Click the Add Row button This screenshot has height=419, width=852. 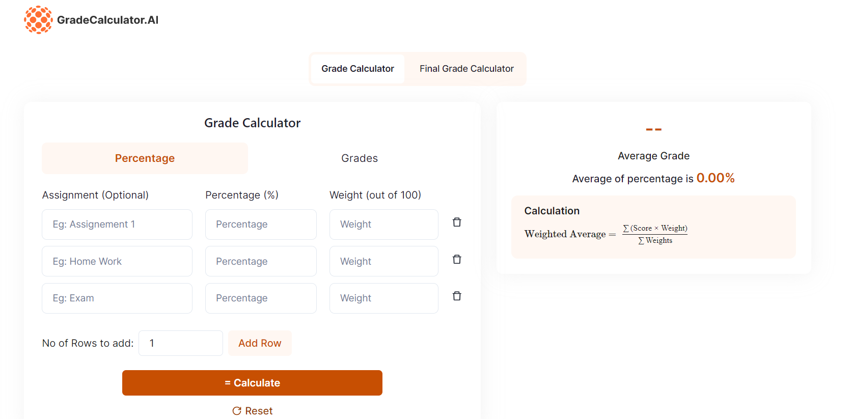[x=260, y=343]
